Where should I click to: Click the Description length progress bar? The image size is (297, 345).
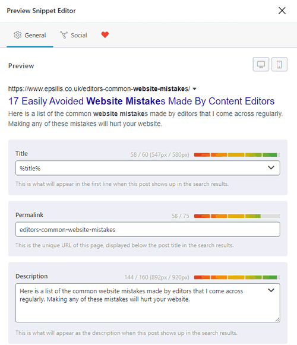click(237, 277)
